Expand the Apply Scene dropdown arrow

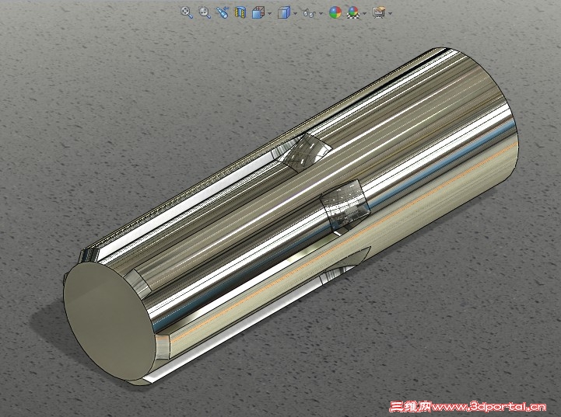point(364,13)
